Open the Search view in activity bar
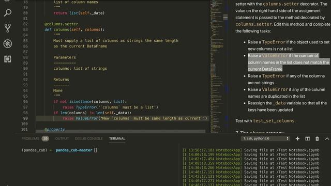 point(8,12)
